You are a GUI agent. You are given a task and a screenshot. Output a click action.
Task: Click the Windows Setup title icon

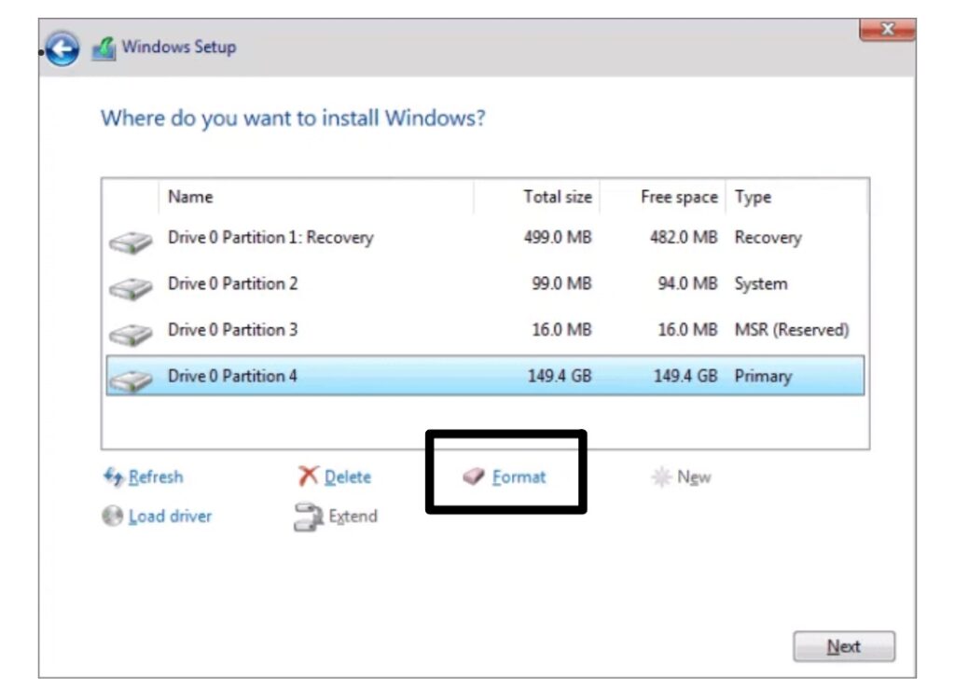104,48
